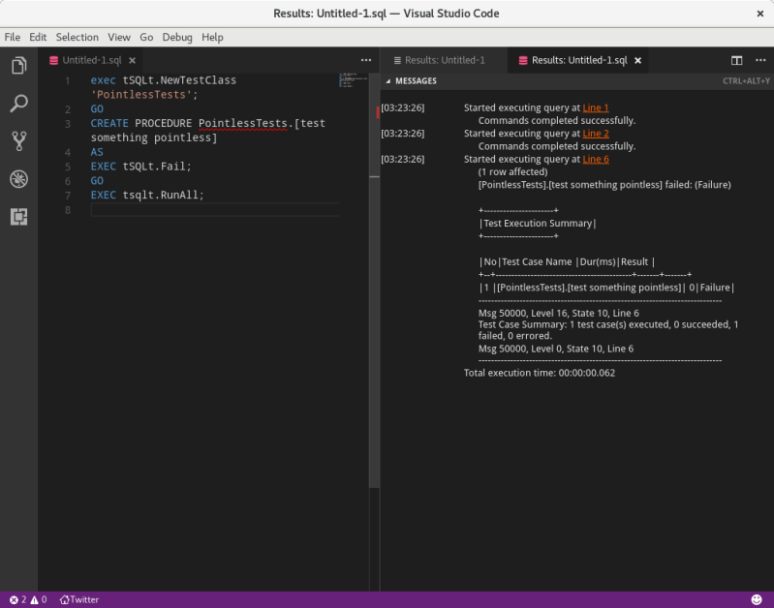Click the CTRL+ALT+Y shortcut hint
Image resolution: width=774 pixels, height=608 pixels.
(746, 81)
